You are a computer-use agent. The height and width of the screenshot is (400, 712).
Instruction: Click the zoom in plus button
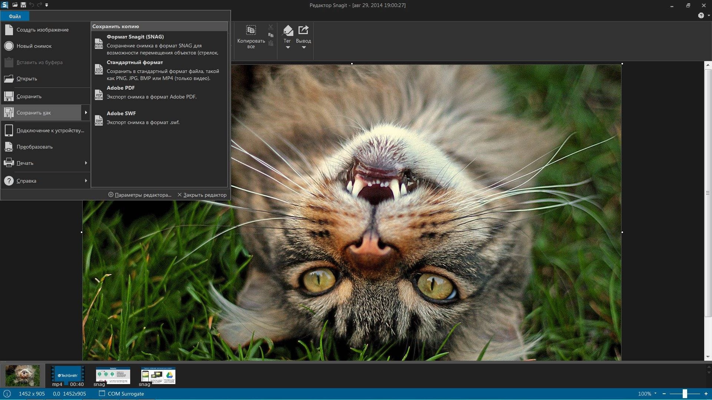[x=706, y=394]
